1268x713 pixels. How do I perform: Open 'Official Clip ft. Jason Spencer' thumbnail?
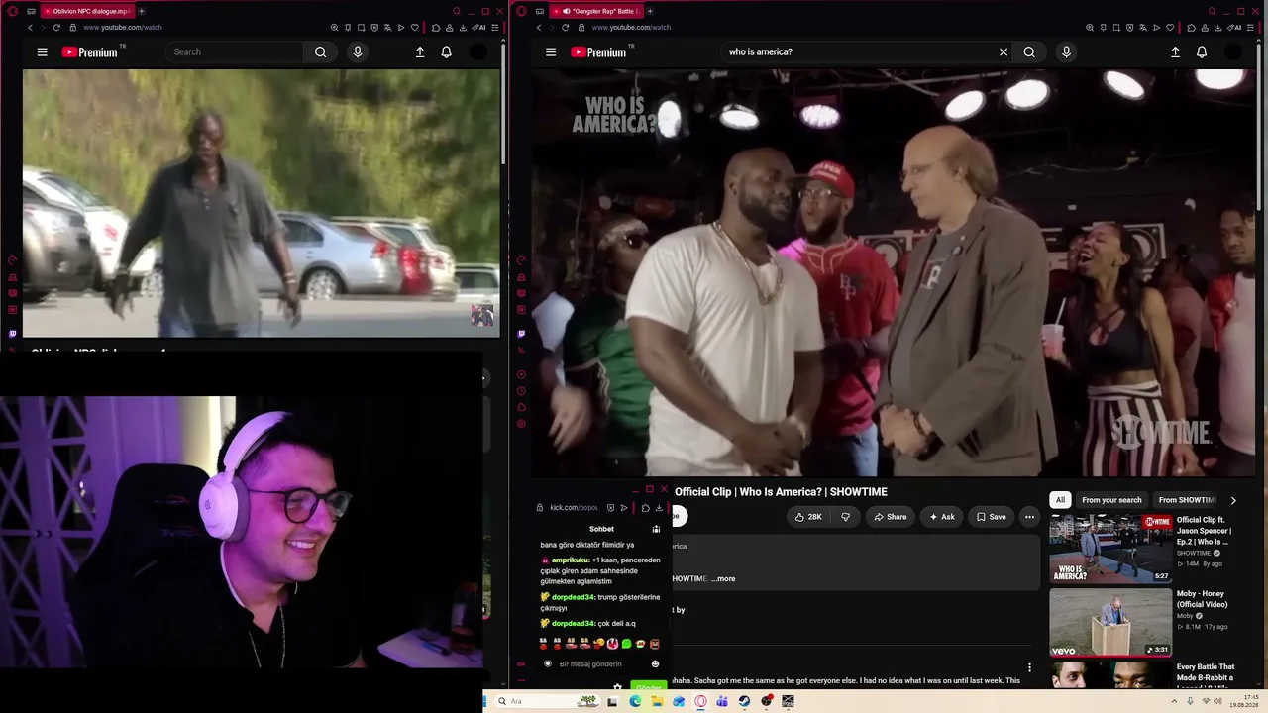pos(1110,549)
